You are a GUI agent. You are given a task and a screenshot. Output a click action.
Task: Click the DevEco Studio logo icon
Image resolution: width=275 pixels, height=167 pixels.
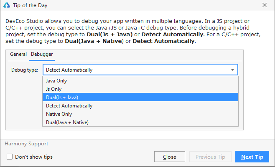coord(7,5)
